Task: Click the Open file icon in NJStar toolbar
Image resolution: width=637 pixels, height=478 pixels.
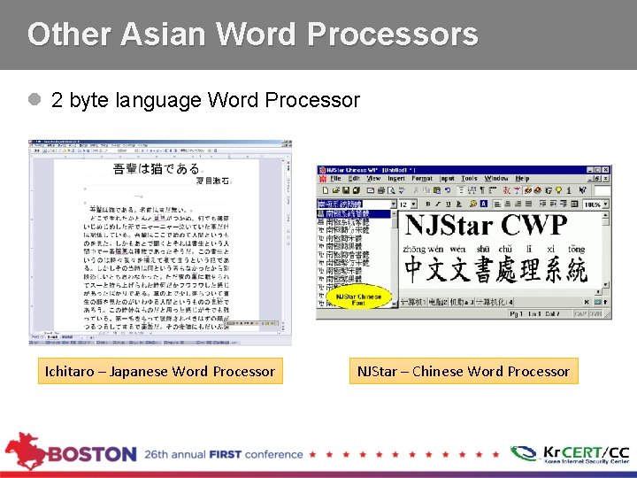Action: (x=336, y=190)
